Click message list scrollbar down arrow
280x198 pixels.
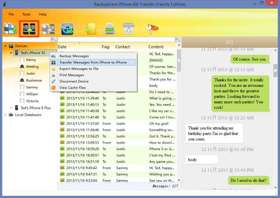coord(179,180)
